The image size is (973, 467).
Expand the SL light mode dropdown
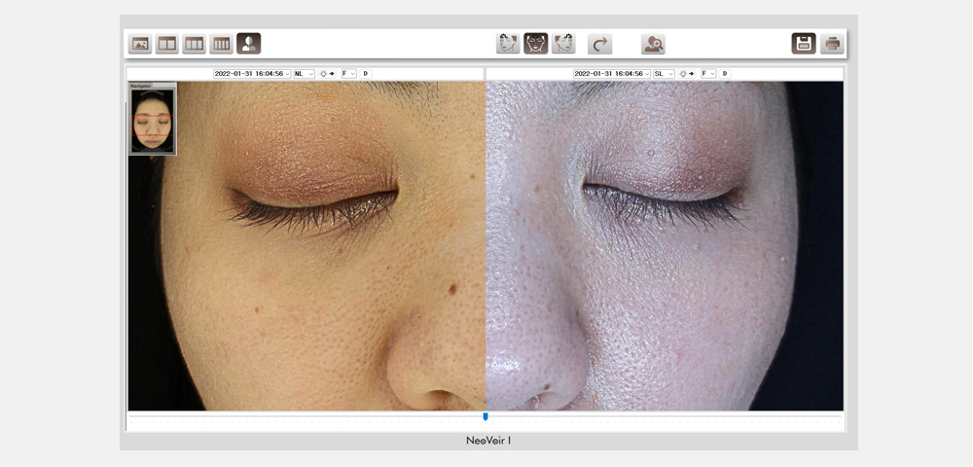click(x=664, y=74)
